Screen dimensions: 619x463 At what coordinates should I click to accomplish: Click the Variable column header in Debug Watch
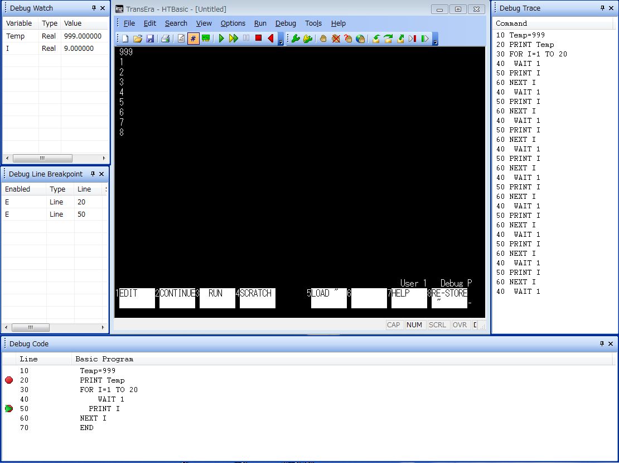21,23
